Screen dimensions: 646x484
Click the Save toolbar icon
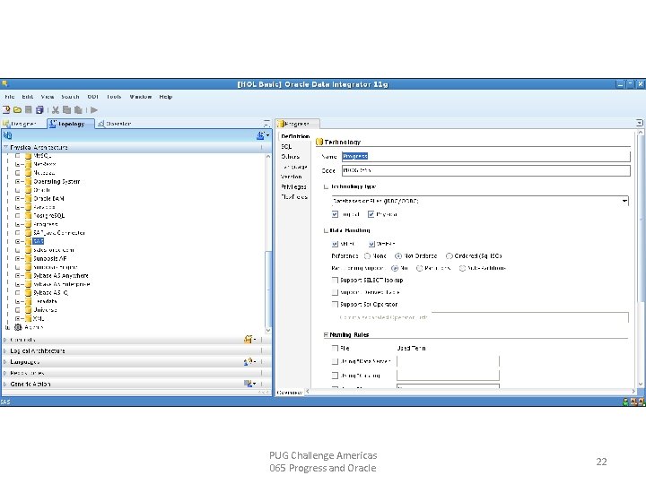click(x=29, y=110)
